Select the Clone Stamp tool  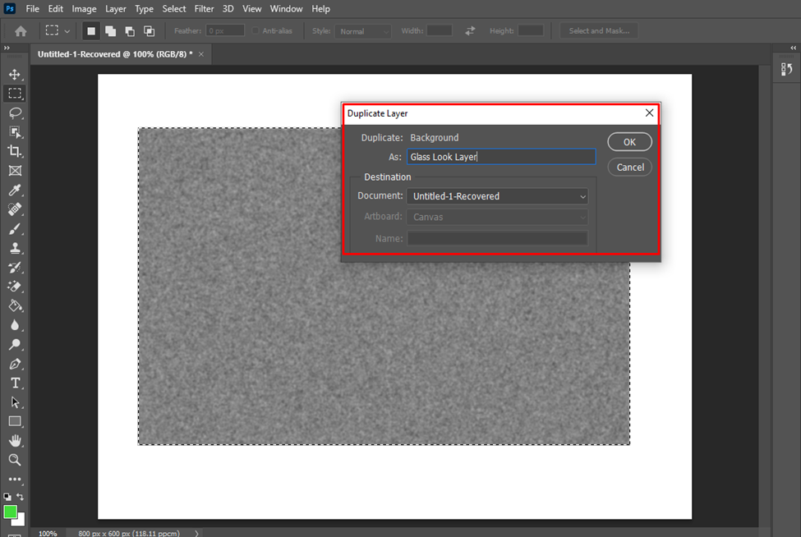coord(15,248)
